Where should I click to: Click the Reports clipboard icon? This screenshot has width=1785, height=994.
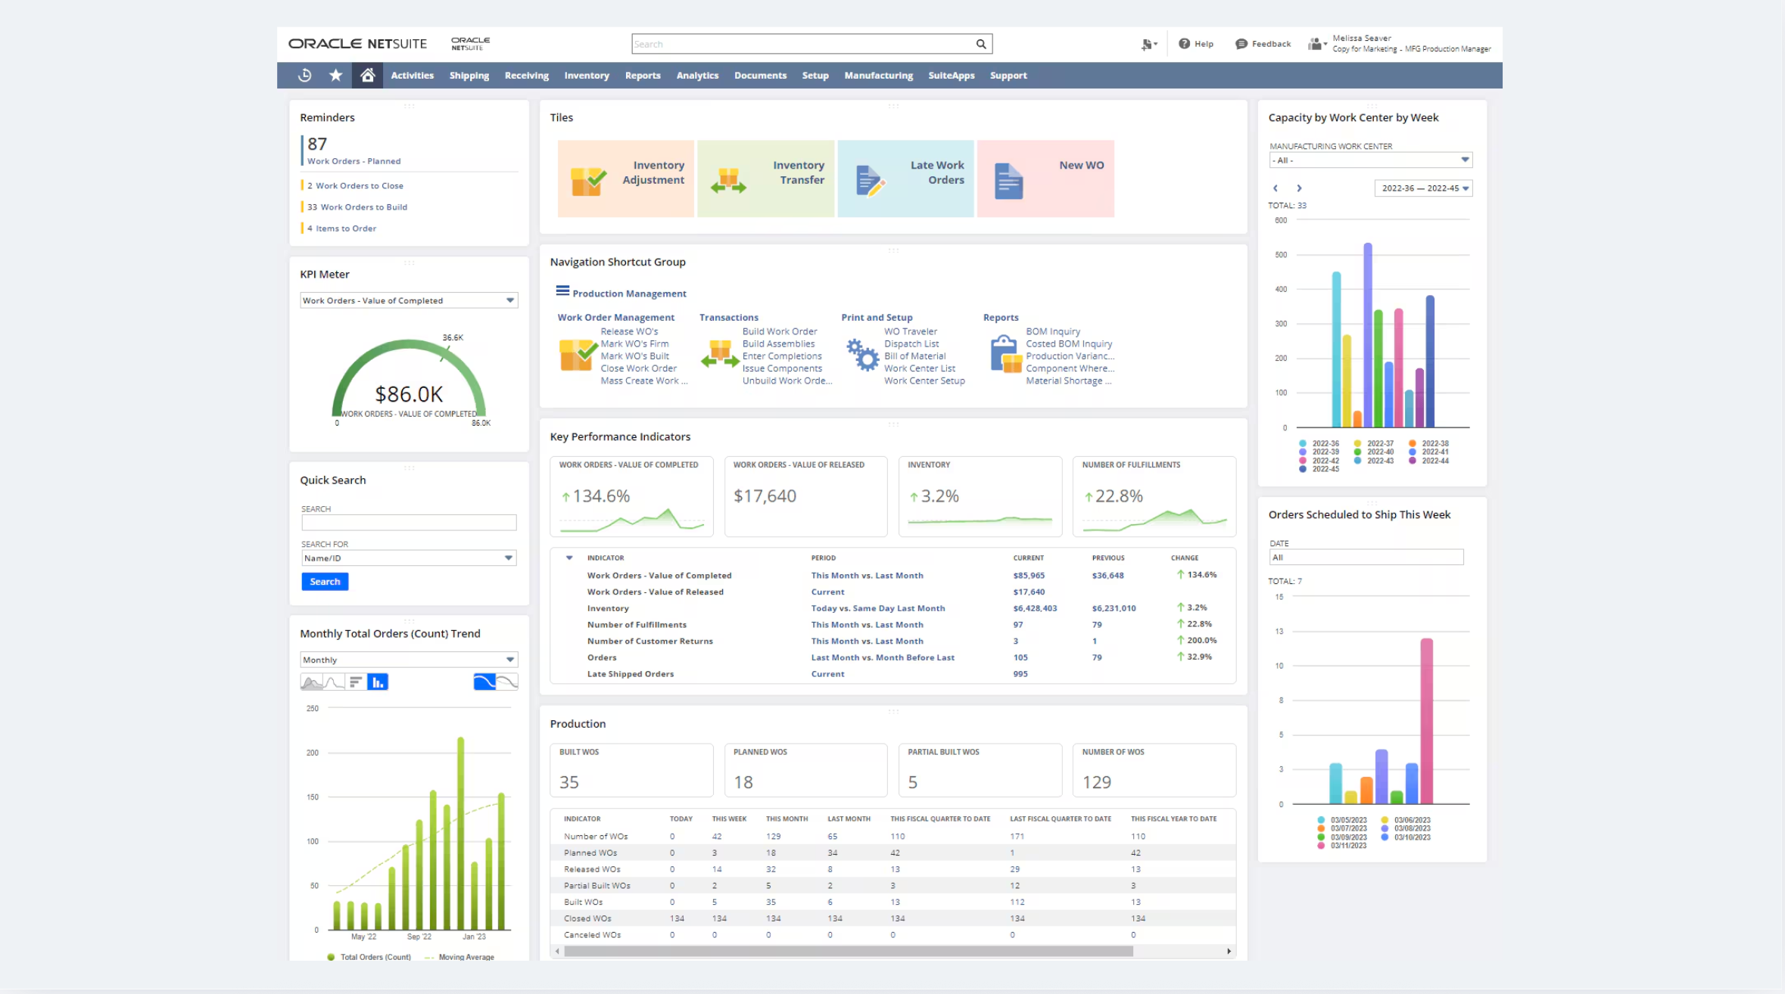(x=1005, y=355)
